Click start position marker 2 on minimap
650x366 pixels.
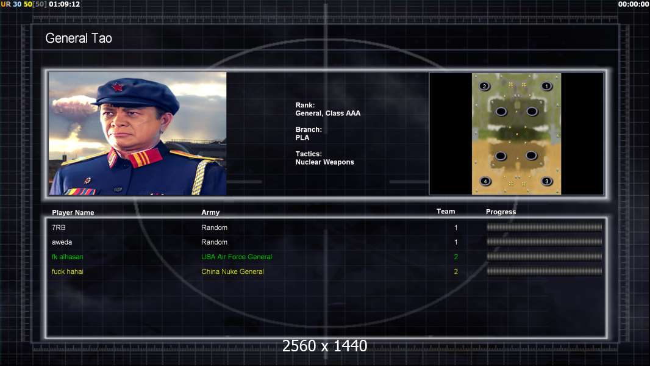(x=484, y=86)
